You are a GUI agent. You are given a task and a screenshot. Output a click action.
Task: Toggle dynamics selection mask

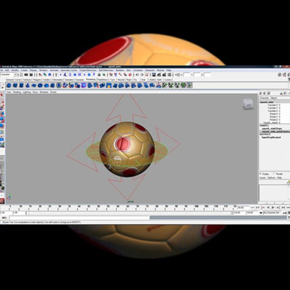point(85,75)
